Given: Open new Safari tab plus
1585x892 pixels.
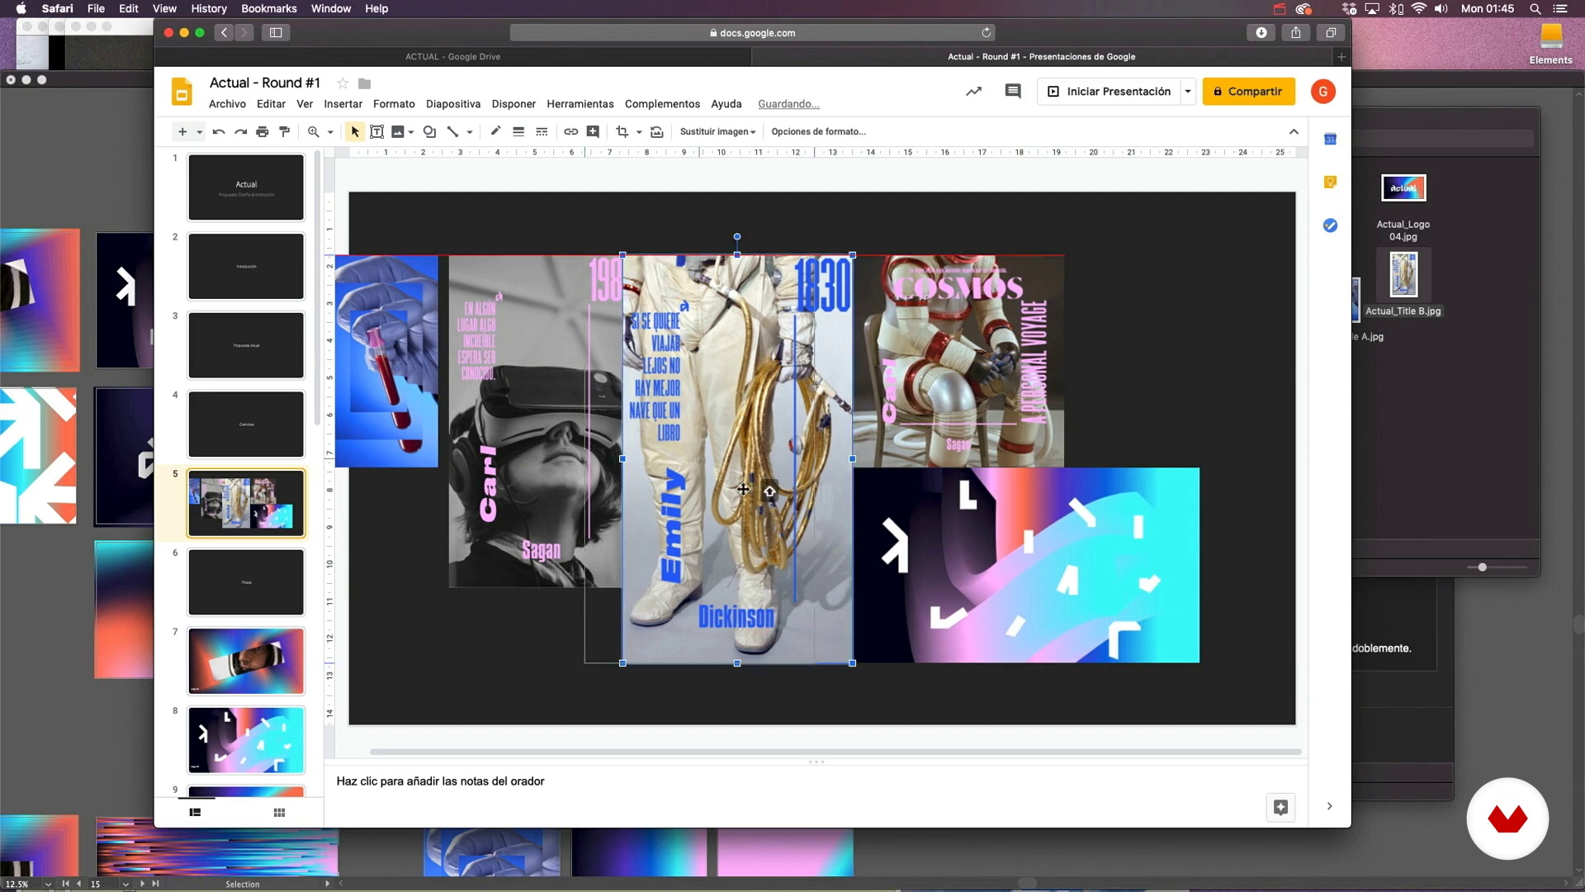Looking at the screenshot, I should pos(1341,56).
